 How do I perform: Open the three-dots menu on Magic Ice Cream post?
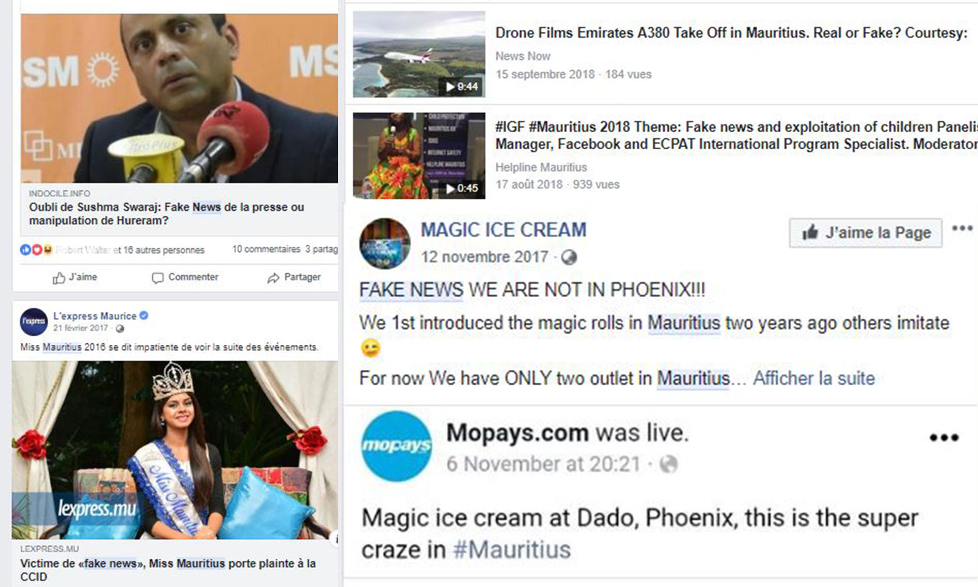(962, 228)
